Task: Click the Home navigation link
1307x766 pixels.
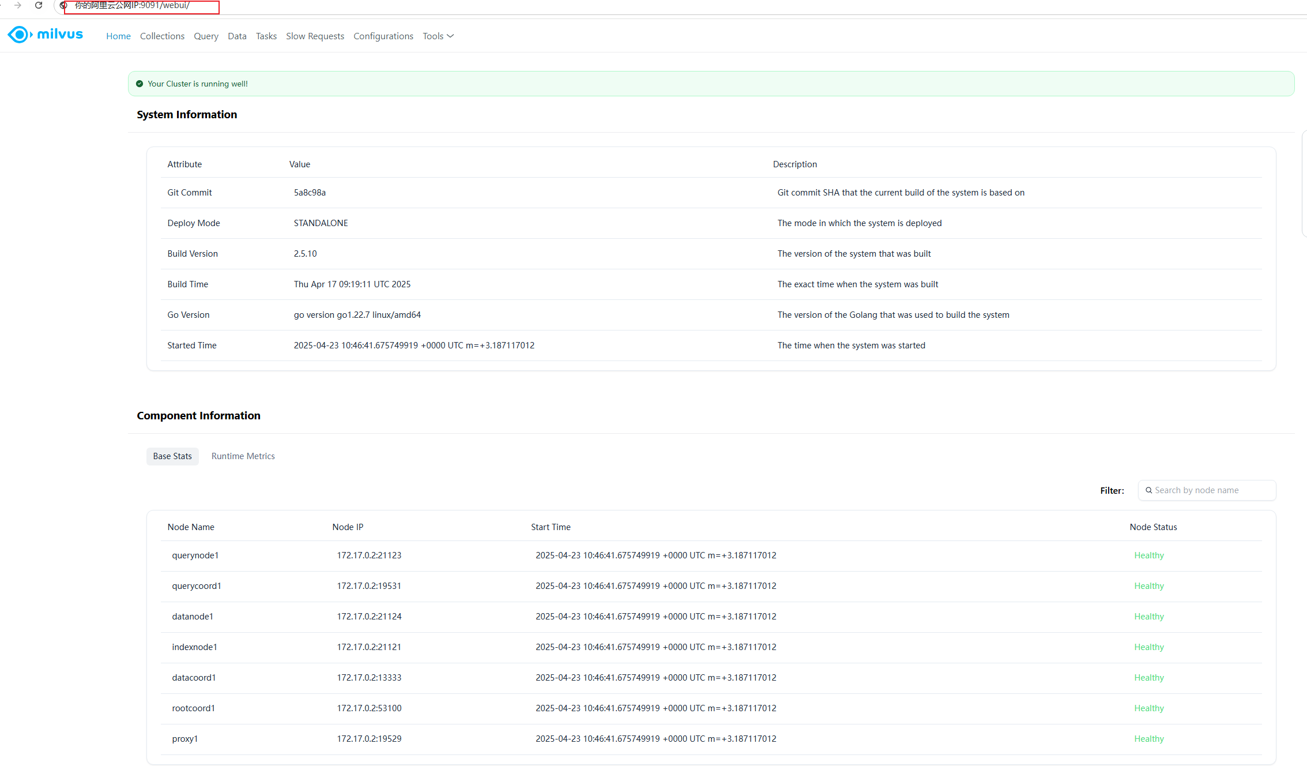Action: [x=118, y=36]
